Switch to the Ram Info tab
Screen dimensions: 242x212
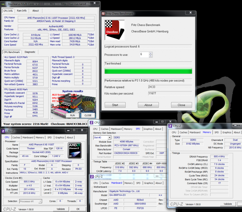21,11
